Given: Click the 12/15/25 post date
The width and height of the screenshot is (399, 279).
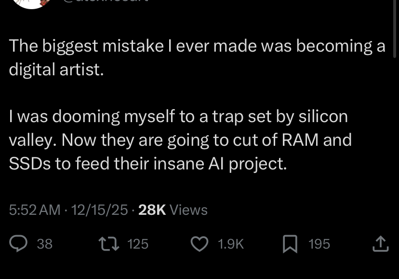Looking at the screenshot, I should tap(99, 209).
